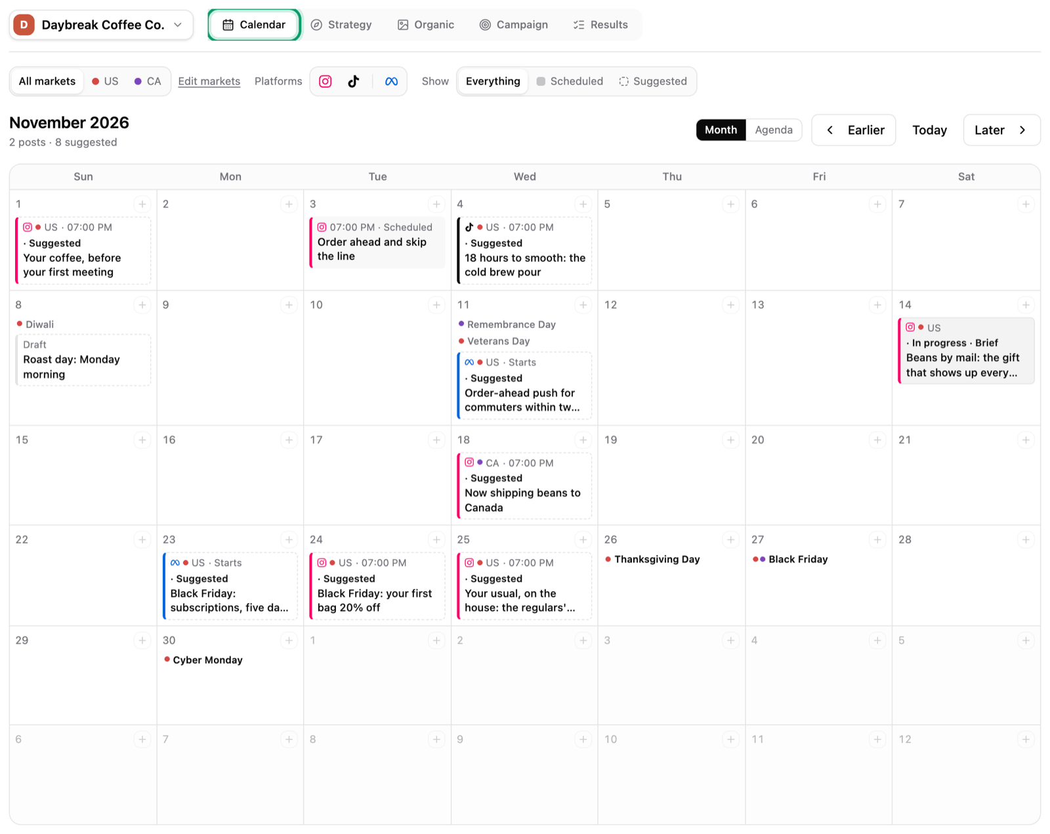Open 'Now shipping beans to Canada' suggestion
Viewport: 1050px width, 834px height.
(x=524, y=486)
